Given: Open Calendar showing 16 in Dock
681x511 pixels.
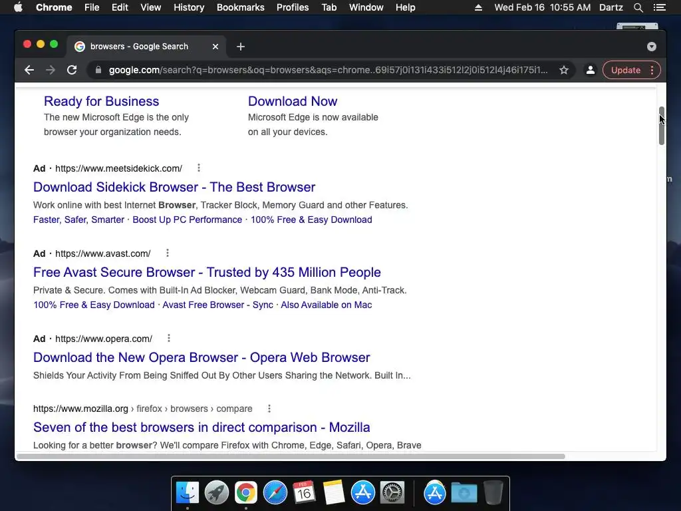Looking at the screenshot, I should 304,492.
